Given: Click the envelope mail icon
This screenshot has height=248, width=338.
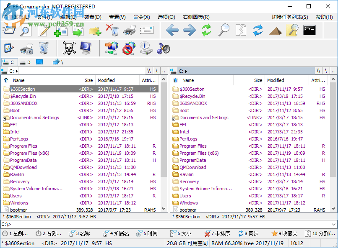Looking at the screenshot, I should click(x=147, y=29).
